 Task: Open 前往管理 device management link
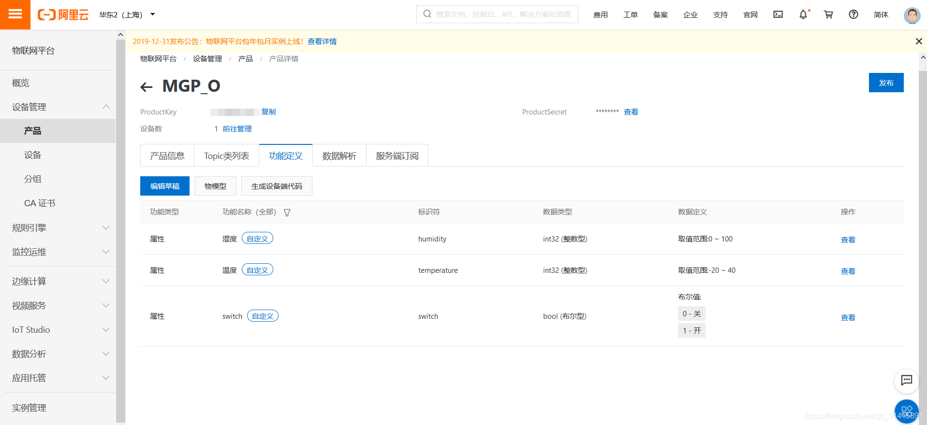pyautogui.click(x=237, y=129)
